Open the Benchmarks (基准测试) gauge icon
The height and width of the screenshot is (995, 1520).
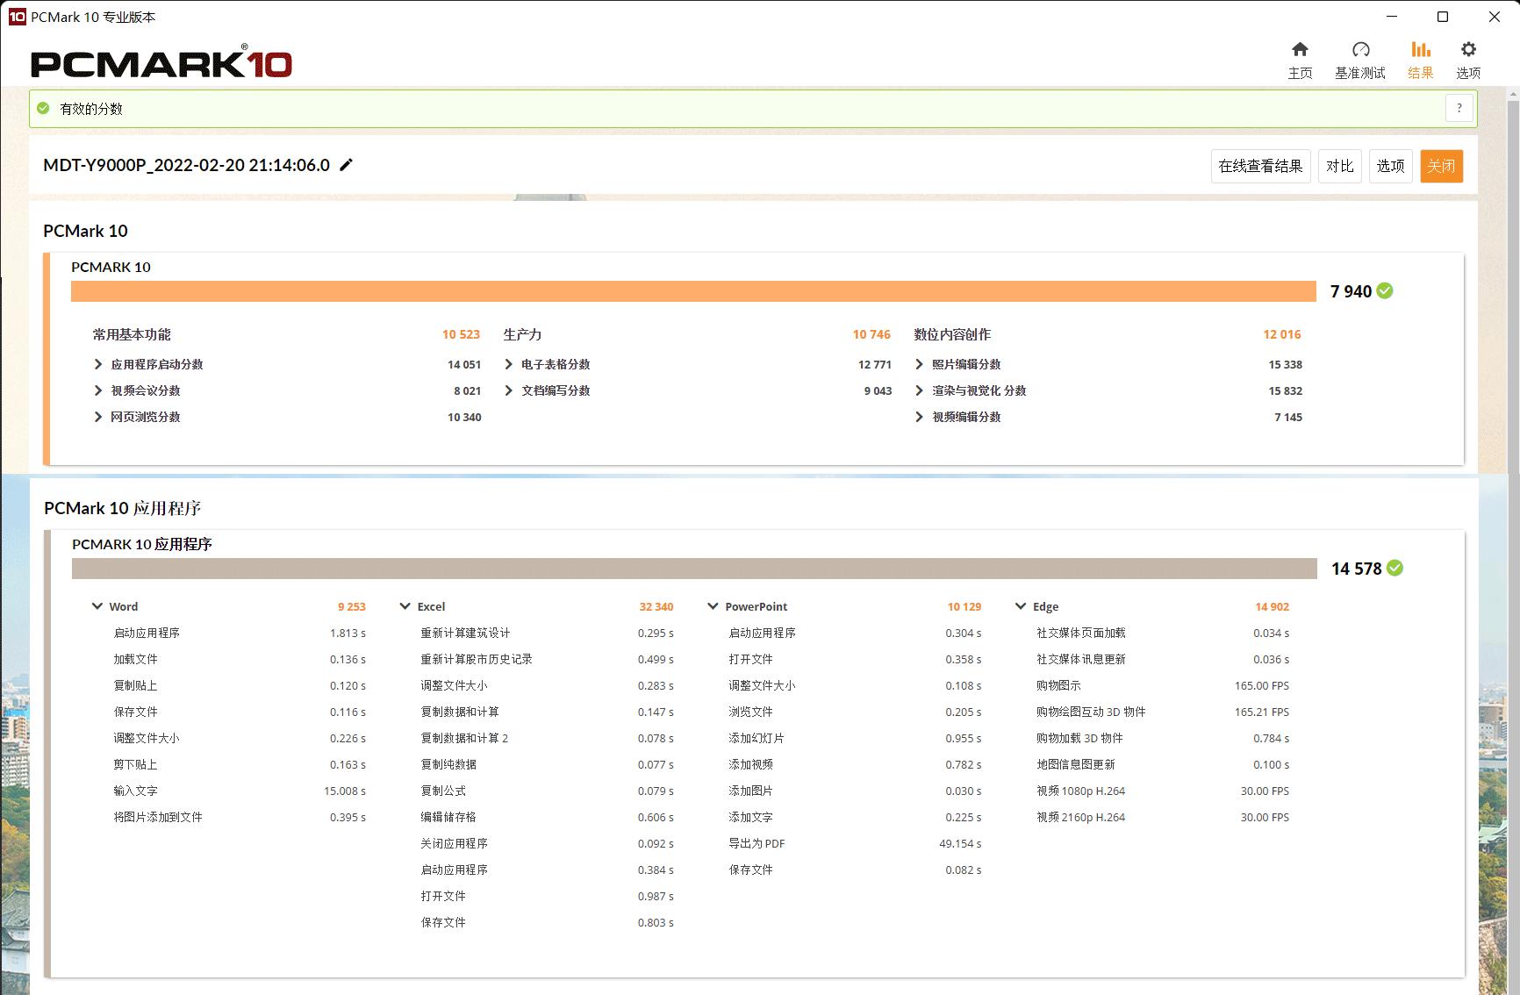1360,50
